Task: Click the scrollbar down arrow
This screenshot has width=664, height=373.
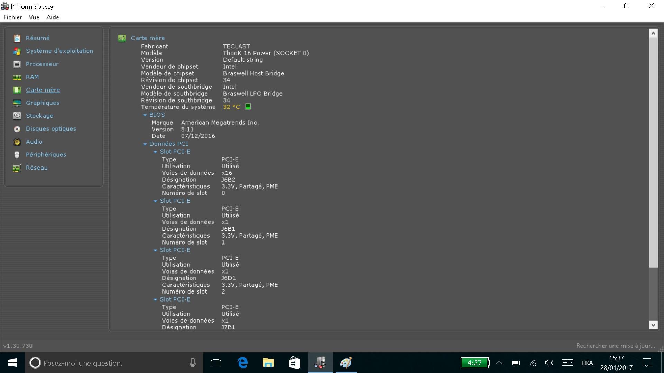Action: point(653,325)
